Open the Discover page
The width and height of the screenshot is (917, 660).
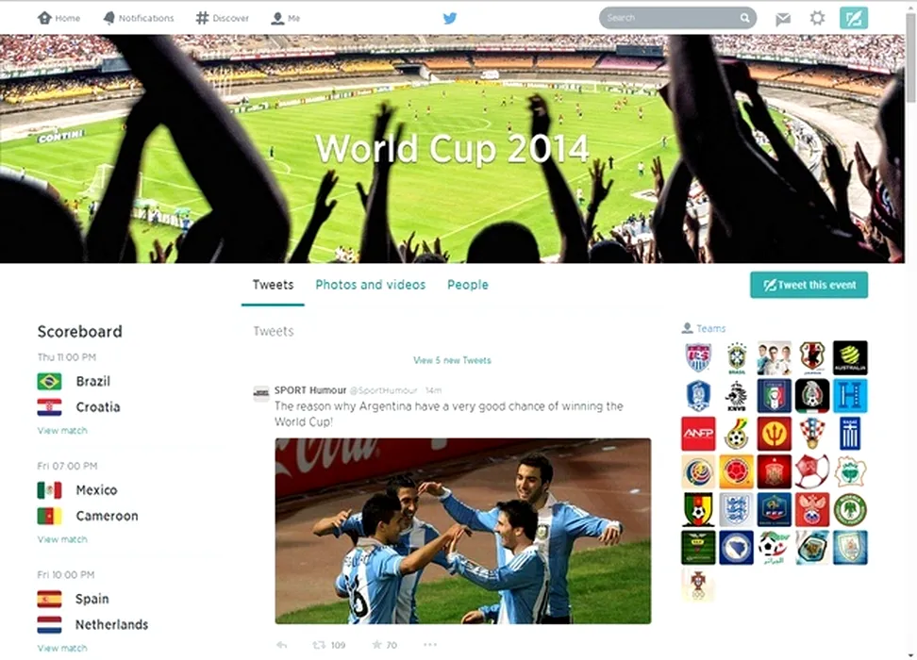pos(223,18)
